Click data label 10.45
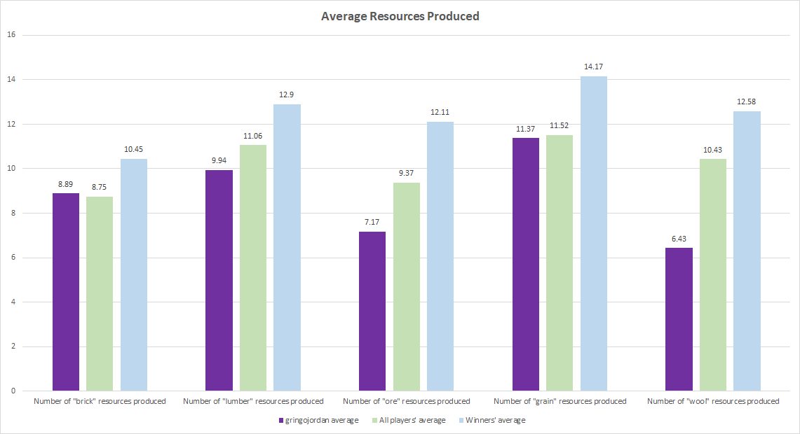The image size is (800, 434). [x=134, y=150]
